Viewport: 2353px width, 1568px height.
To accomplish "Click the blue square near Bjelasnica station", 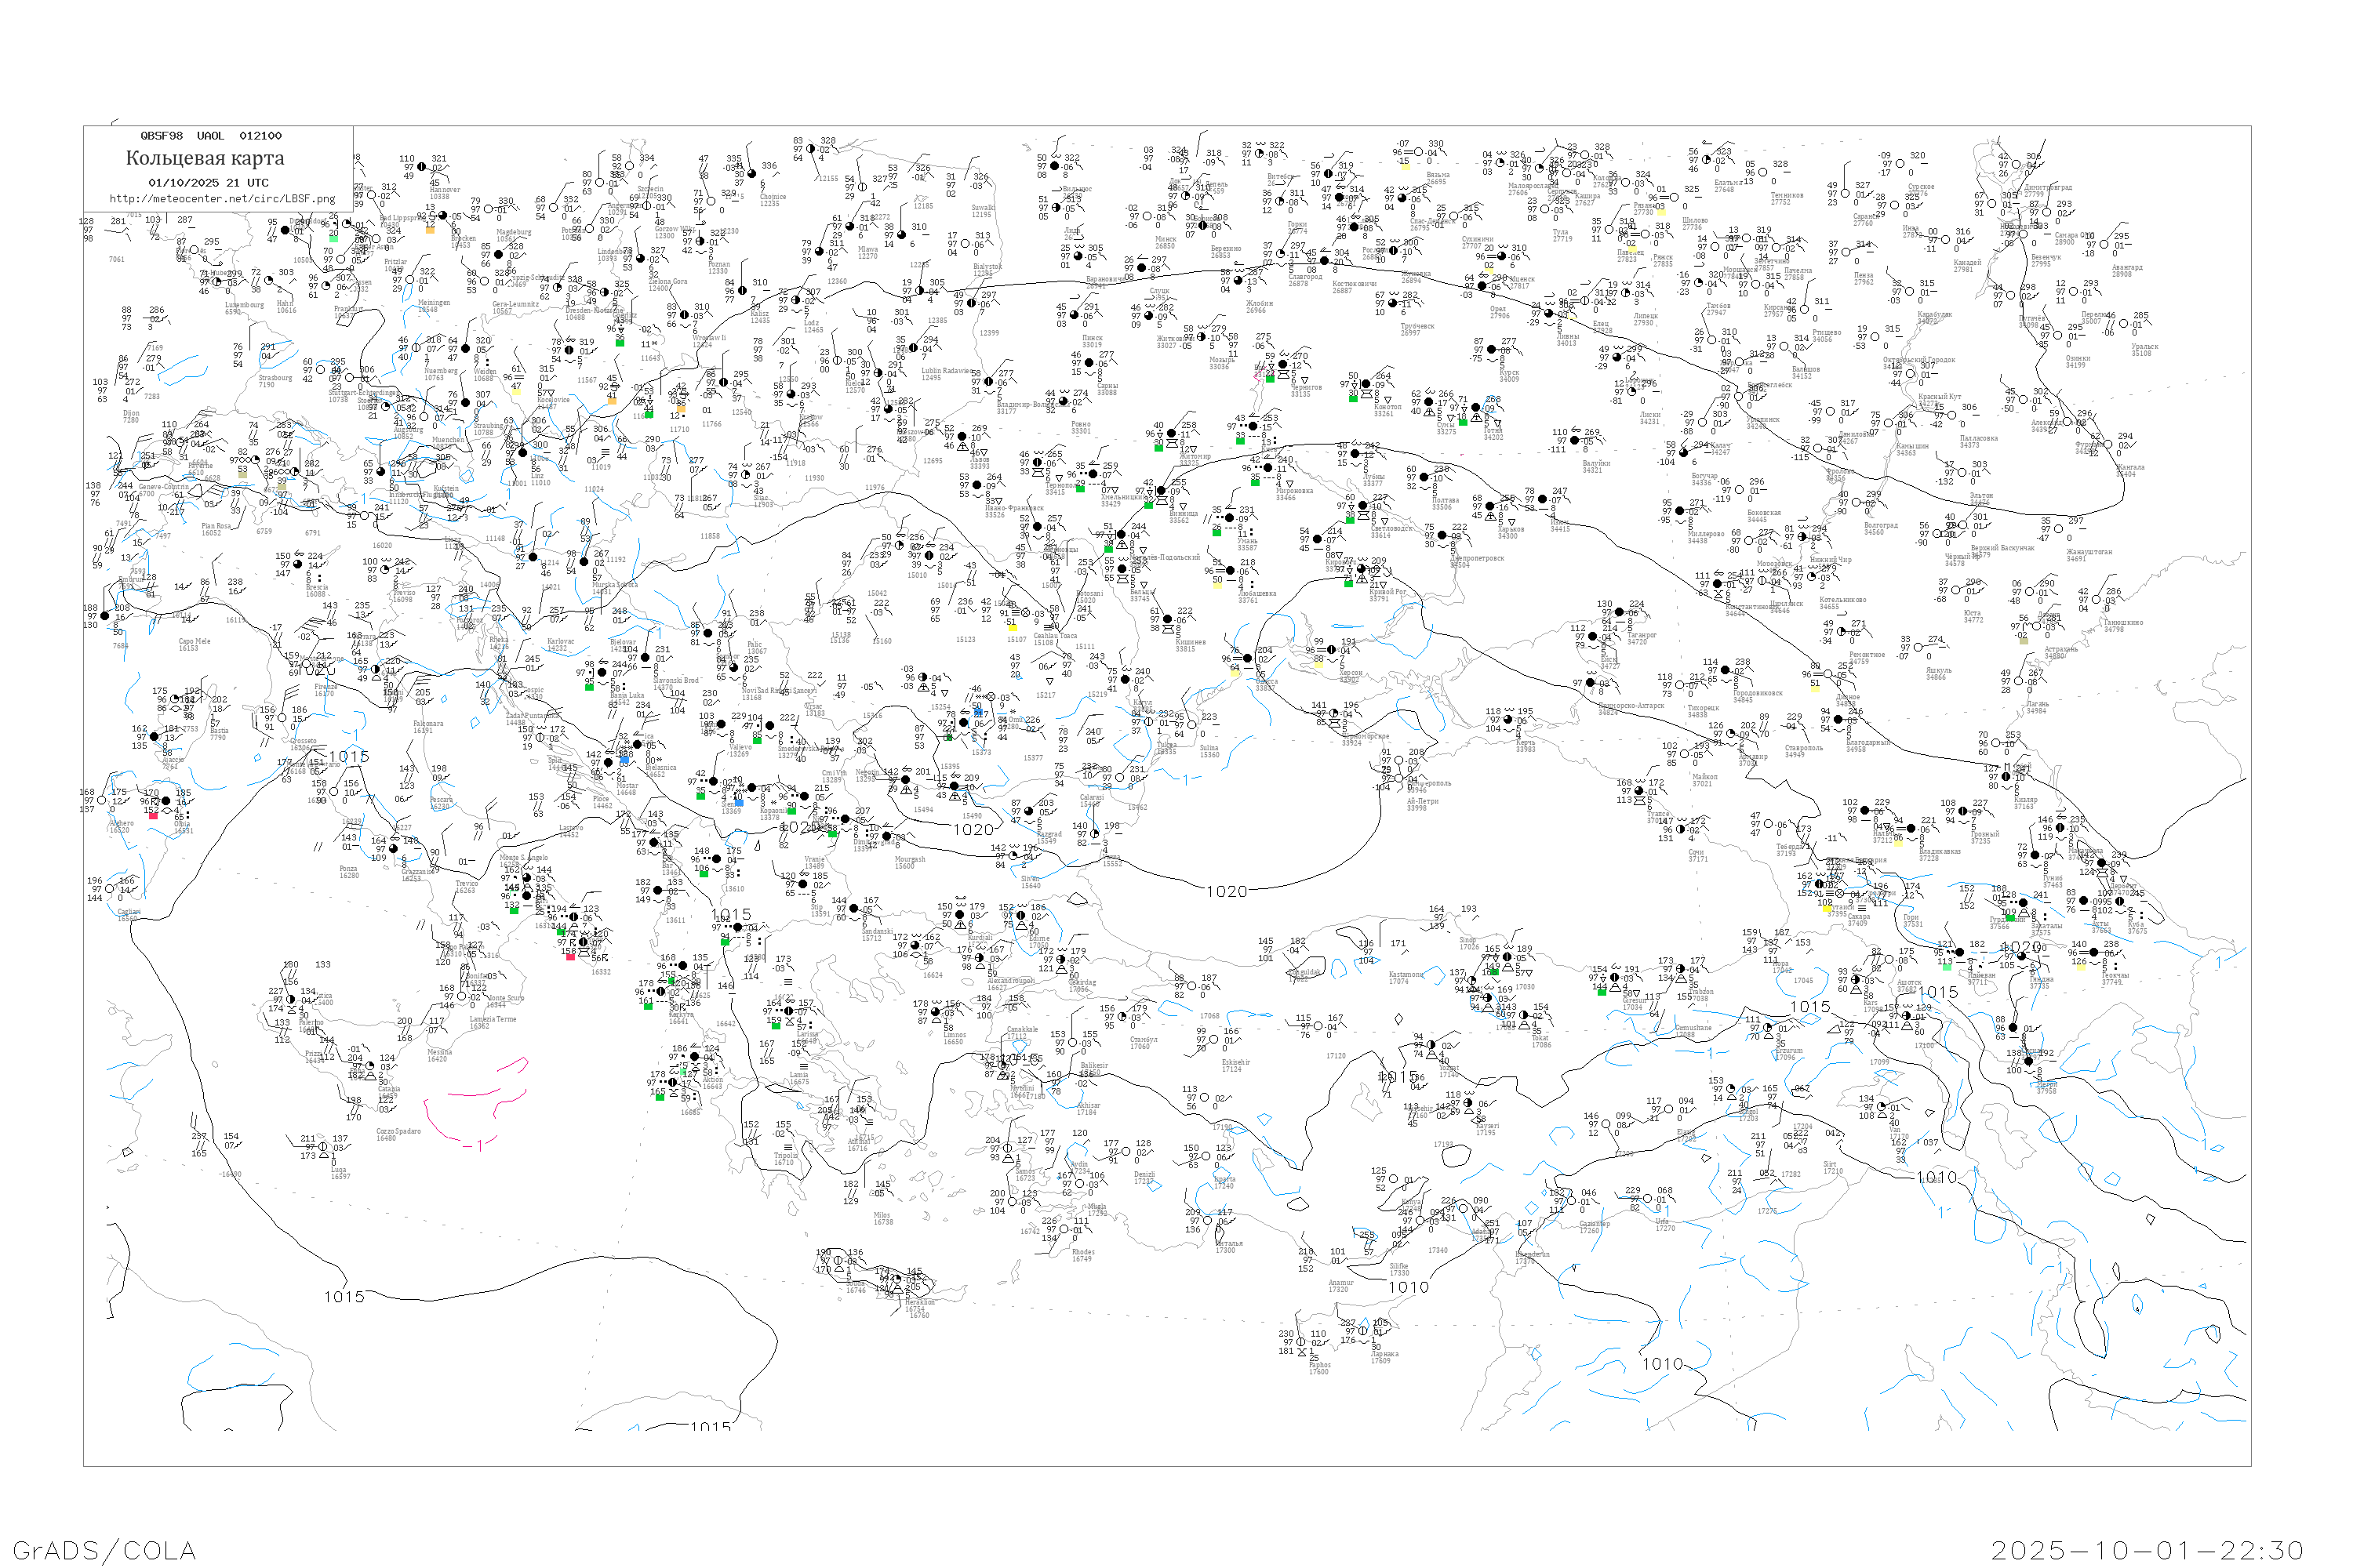I will (x=624, y=761).
